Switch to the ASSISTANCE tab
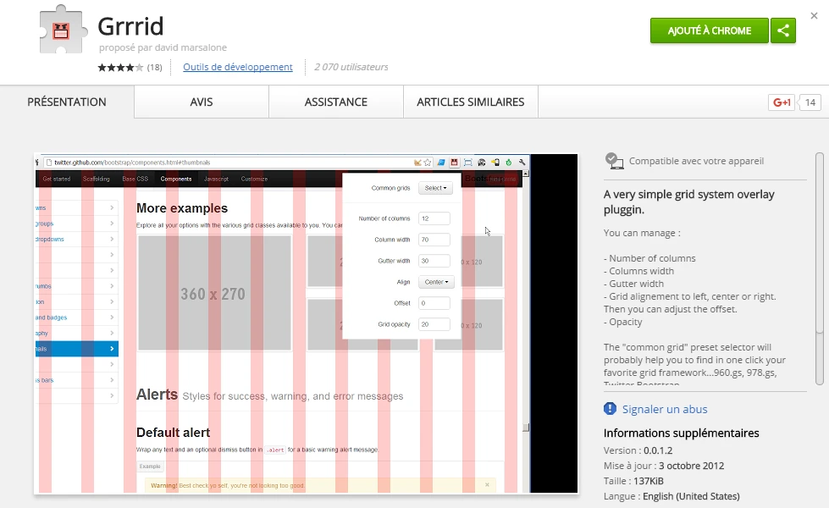This screenshot has height=508, width=829. tap(335, 102)
